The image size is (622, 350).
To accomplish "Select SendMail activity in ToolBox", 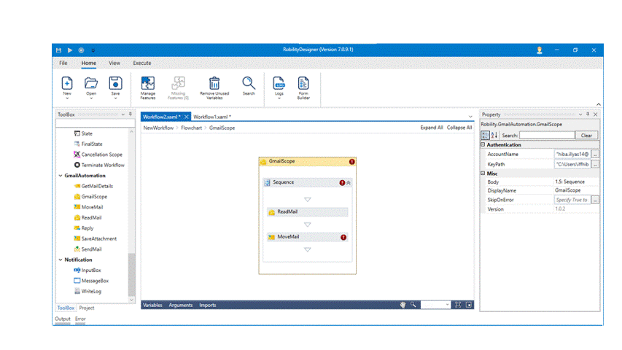I will coord(91,249).
